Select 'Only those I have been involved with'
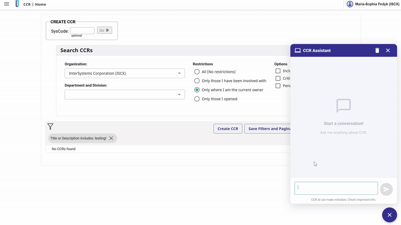This screenshot has height=225, width=401. 197,81
